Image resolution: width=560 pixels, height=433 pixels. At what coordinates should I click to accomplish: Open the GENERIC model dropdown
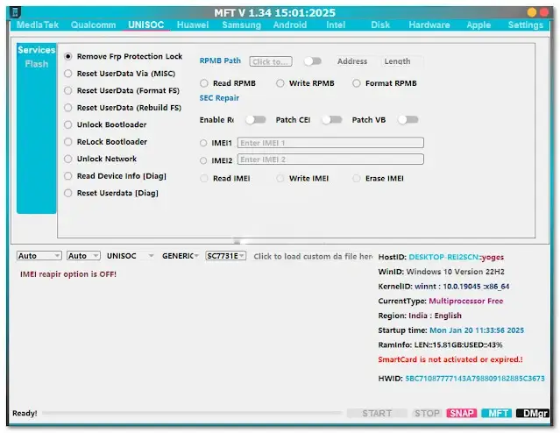click(x=180, y=256)
